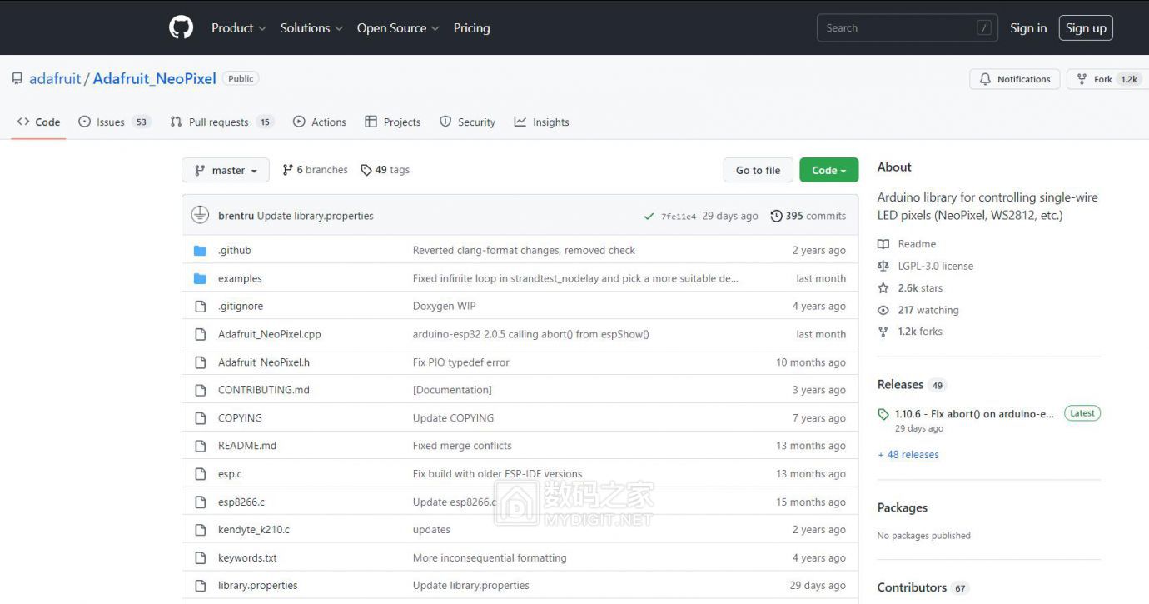Click the repository book icon beside adafruit
The width and height of the screenshot is (1149, 604).
[17, 78]
